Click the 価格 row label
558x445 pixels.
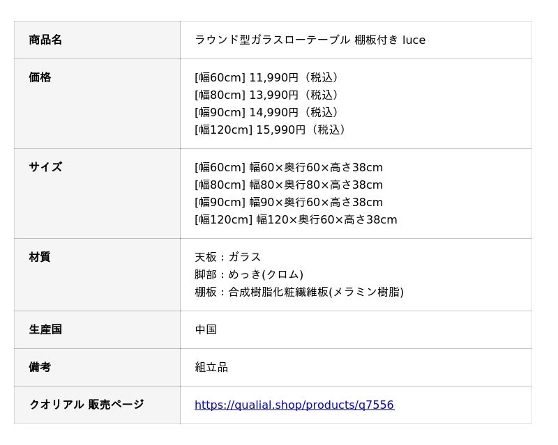[40, 77]
